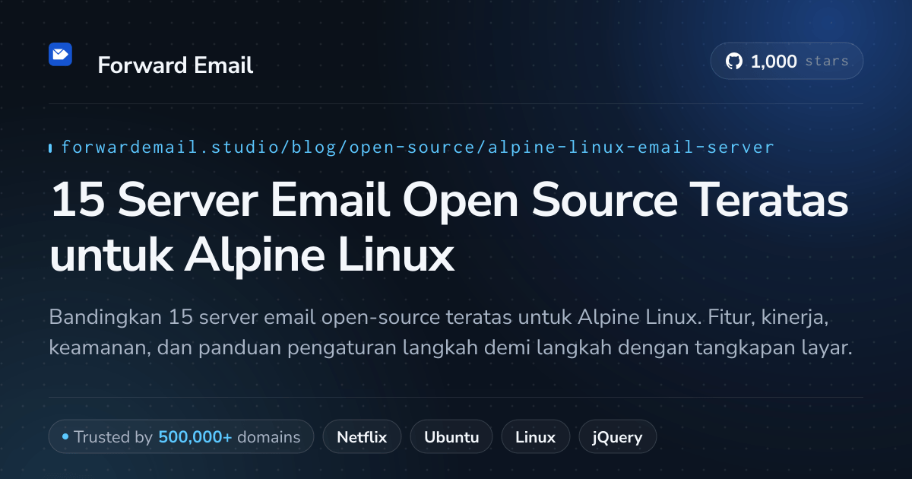Click the GitHub octocat icon
912x479 pixels.
[x=734, y=62]
